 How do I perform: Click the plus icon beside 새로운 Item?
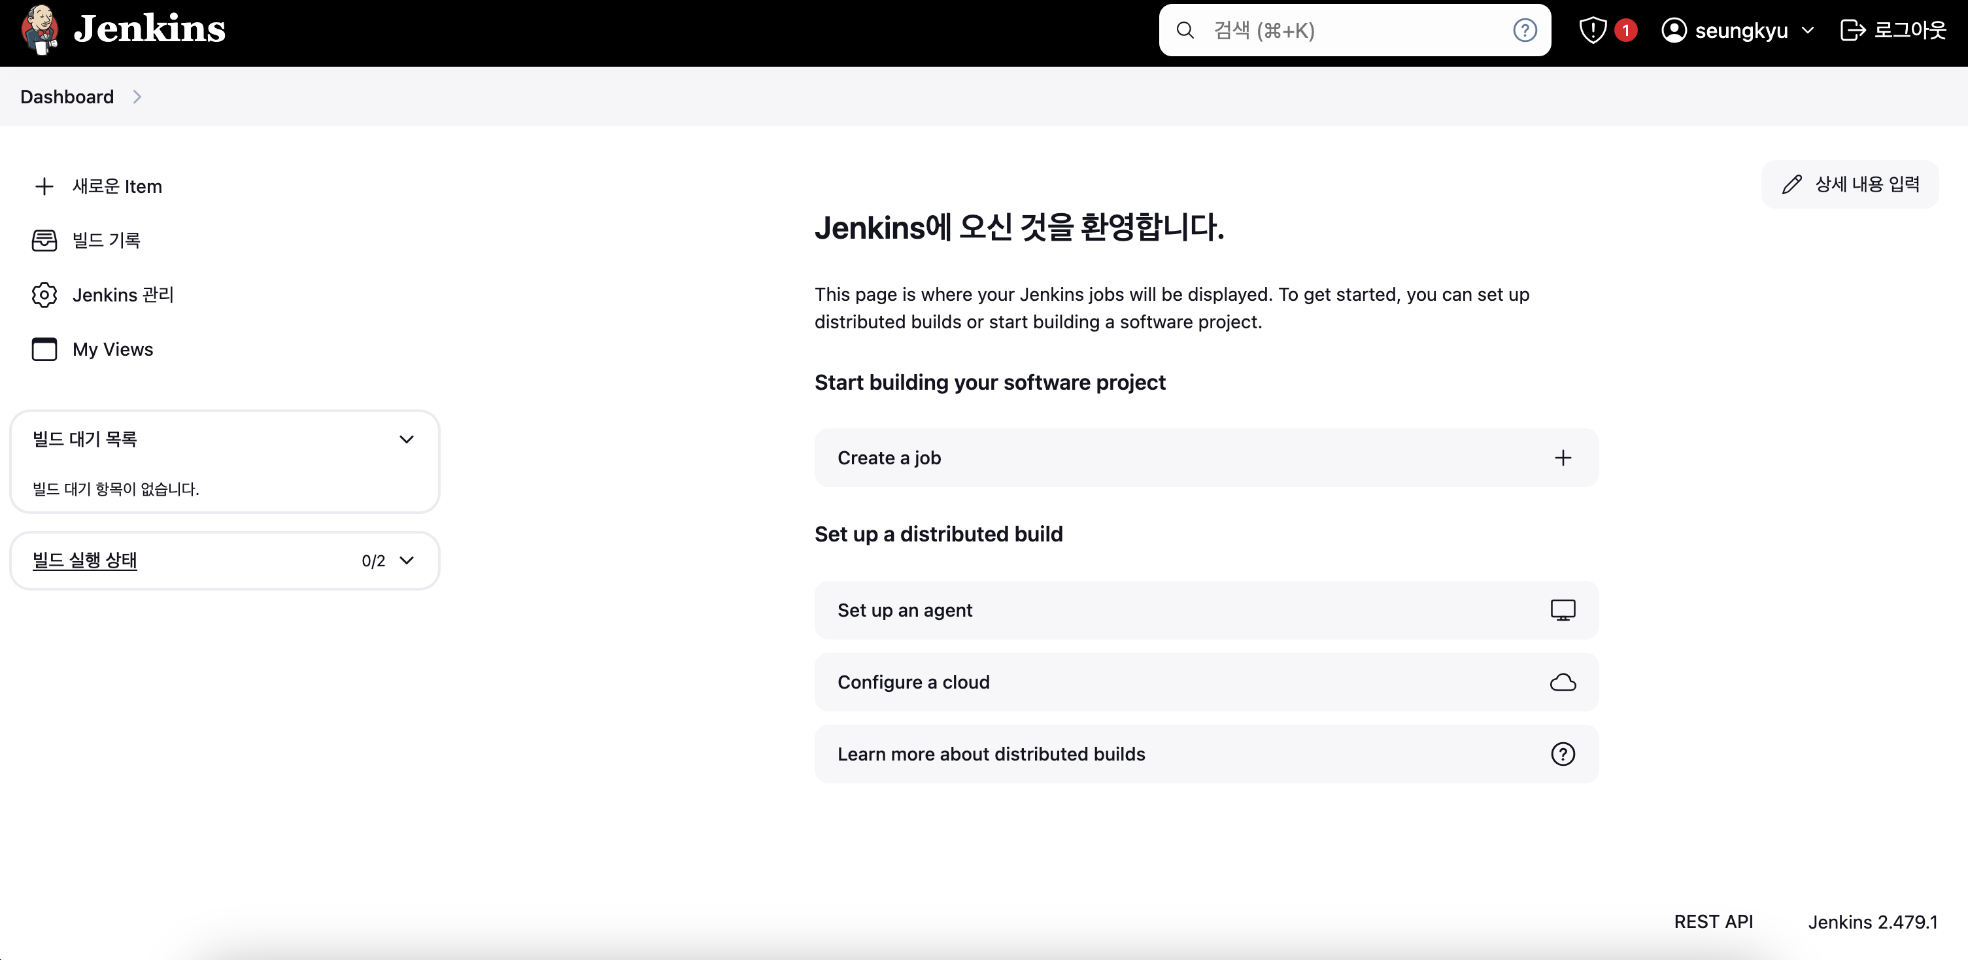(44, 186)
